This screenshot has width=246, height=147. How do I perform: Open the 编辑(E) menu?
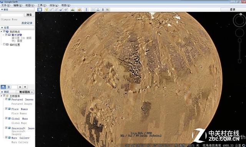click(x=18, y=5)
